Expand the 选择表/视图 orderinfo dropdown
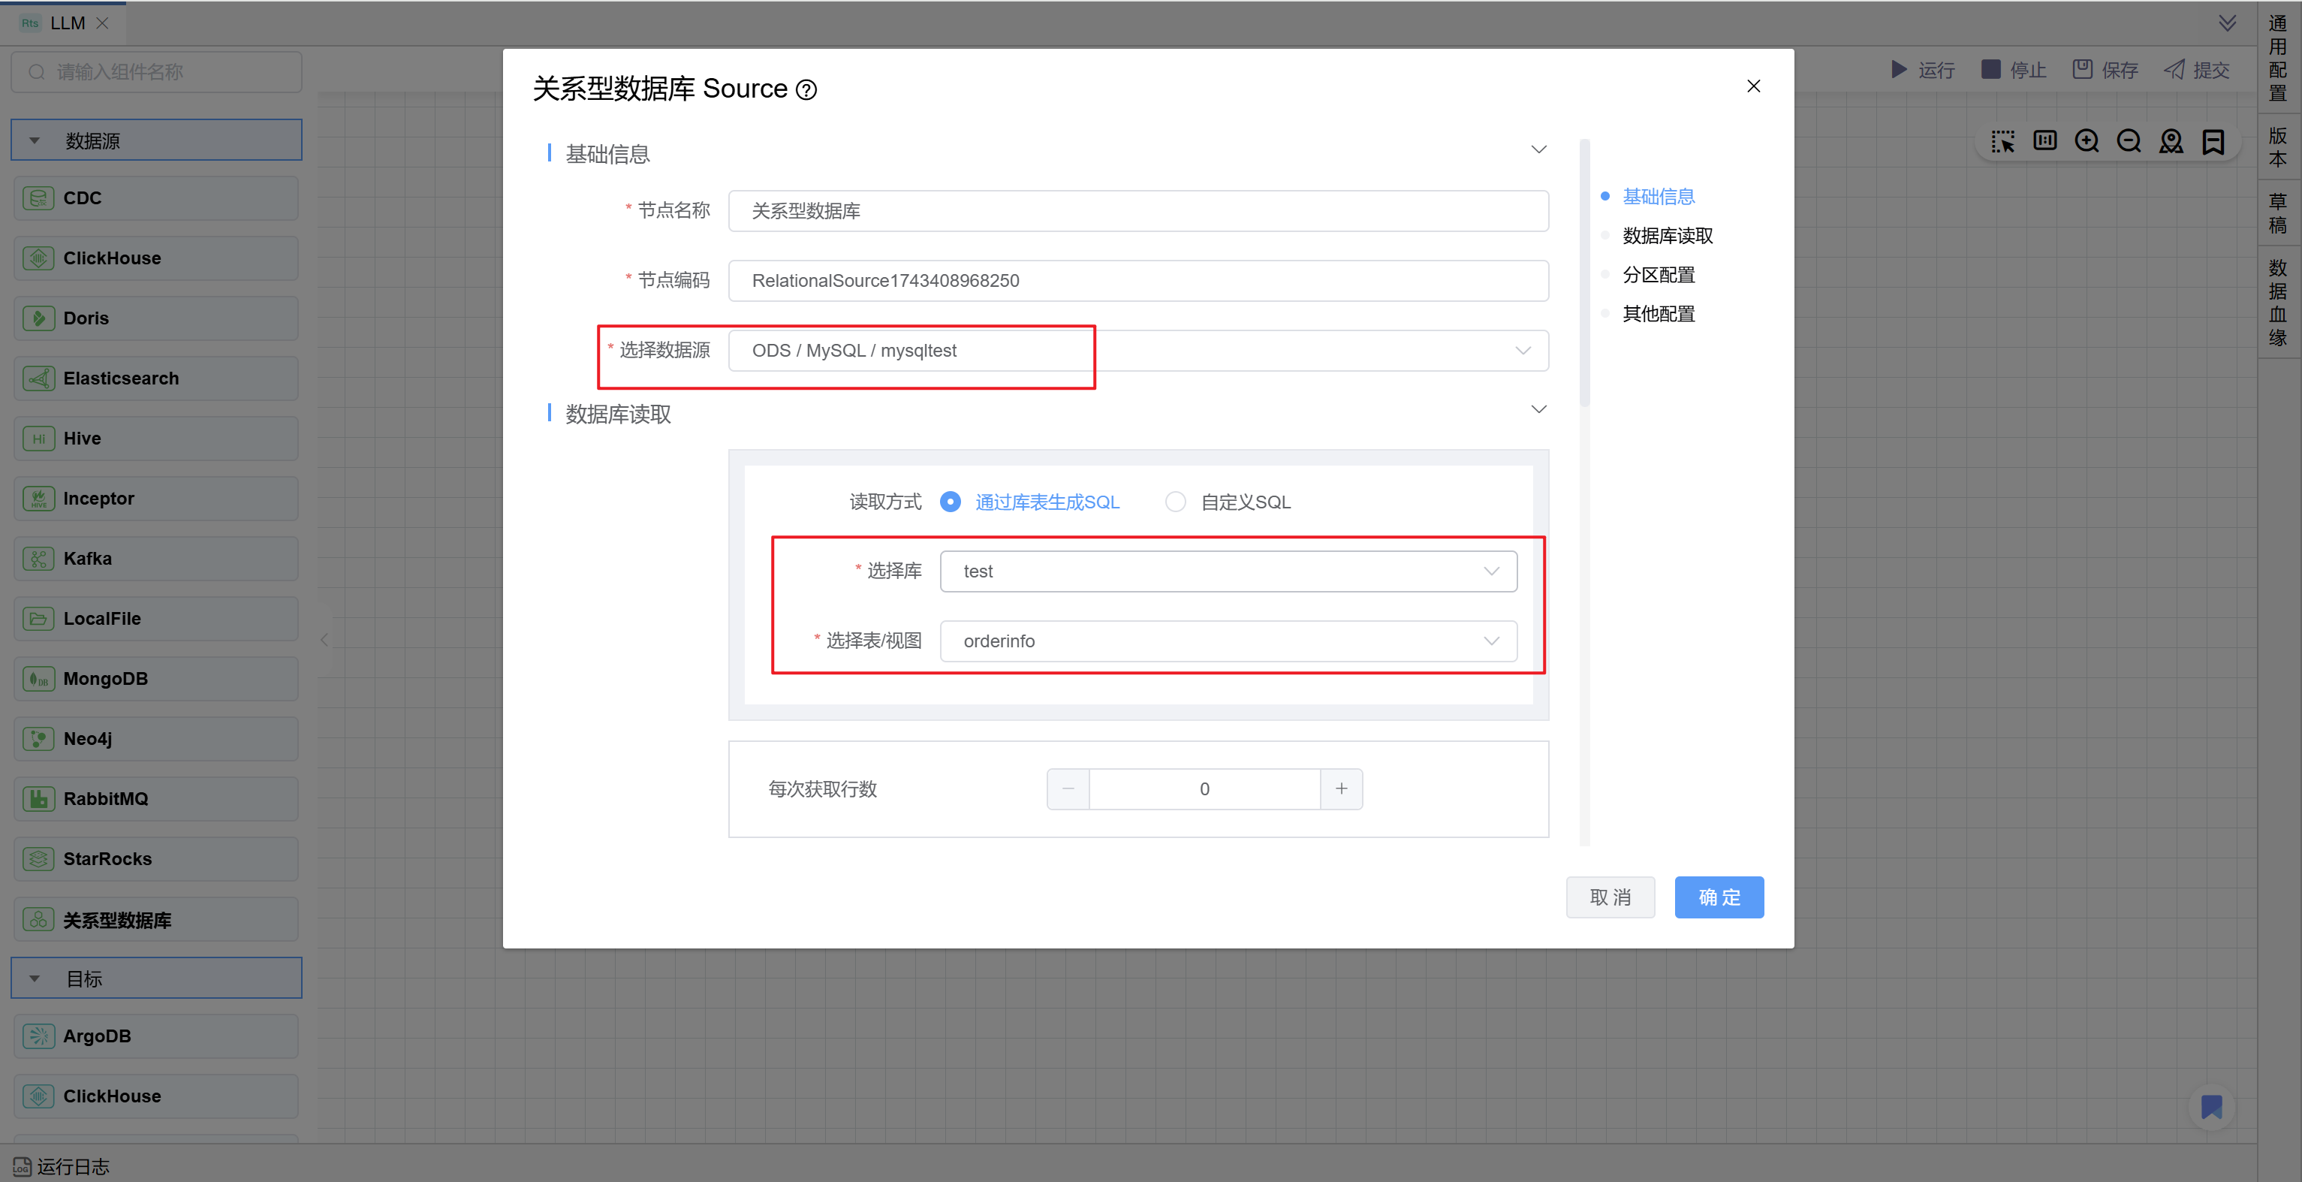Screen dimensions: 2302x1182 (1228, 641)
